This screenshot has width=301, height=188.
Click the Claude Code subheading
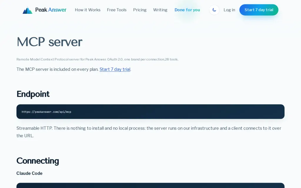coord(29,173)
